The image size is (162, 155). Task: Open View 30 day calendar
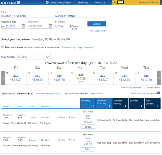(x=131, y=88)
